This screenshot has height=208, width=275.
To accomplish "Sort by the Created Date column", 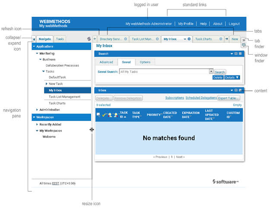I will (170, 115).
